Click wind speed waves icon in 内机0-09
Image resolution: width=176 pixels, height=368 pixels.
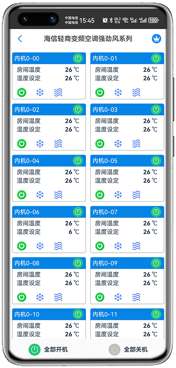pyautogui.click(x=136, y=297)
